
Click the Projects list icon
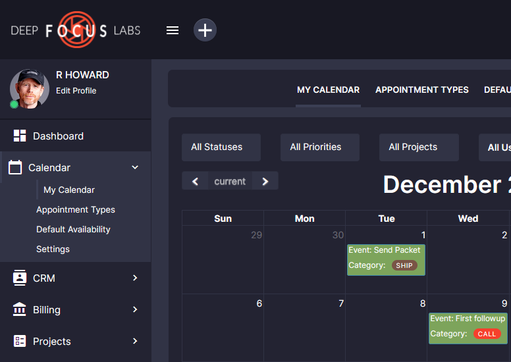click(20, 341)
